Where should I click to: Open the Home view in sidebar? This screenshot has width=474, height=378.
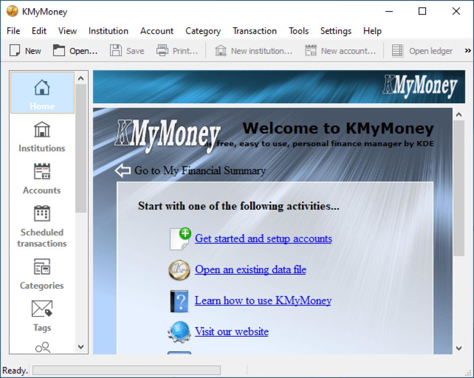42,92
